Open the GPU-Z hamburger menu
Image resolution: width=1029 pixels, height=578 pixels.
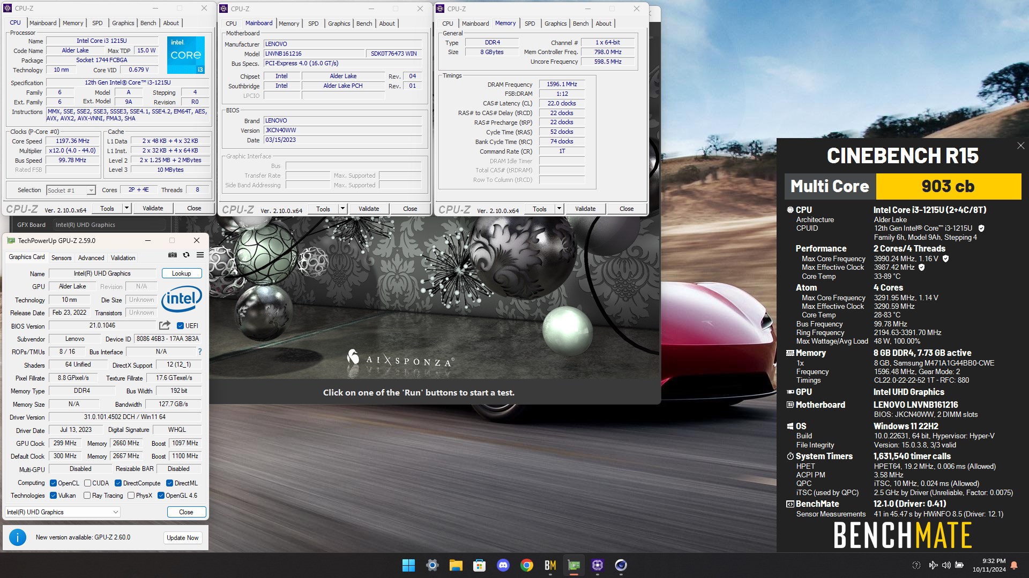[200, 255]
